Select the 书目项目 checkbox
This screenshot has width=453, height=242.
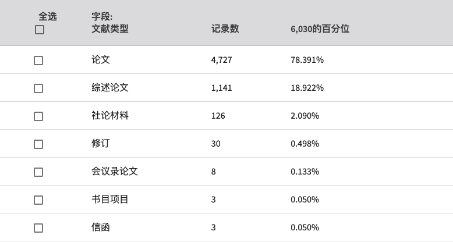38,200
